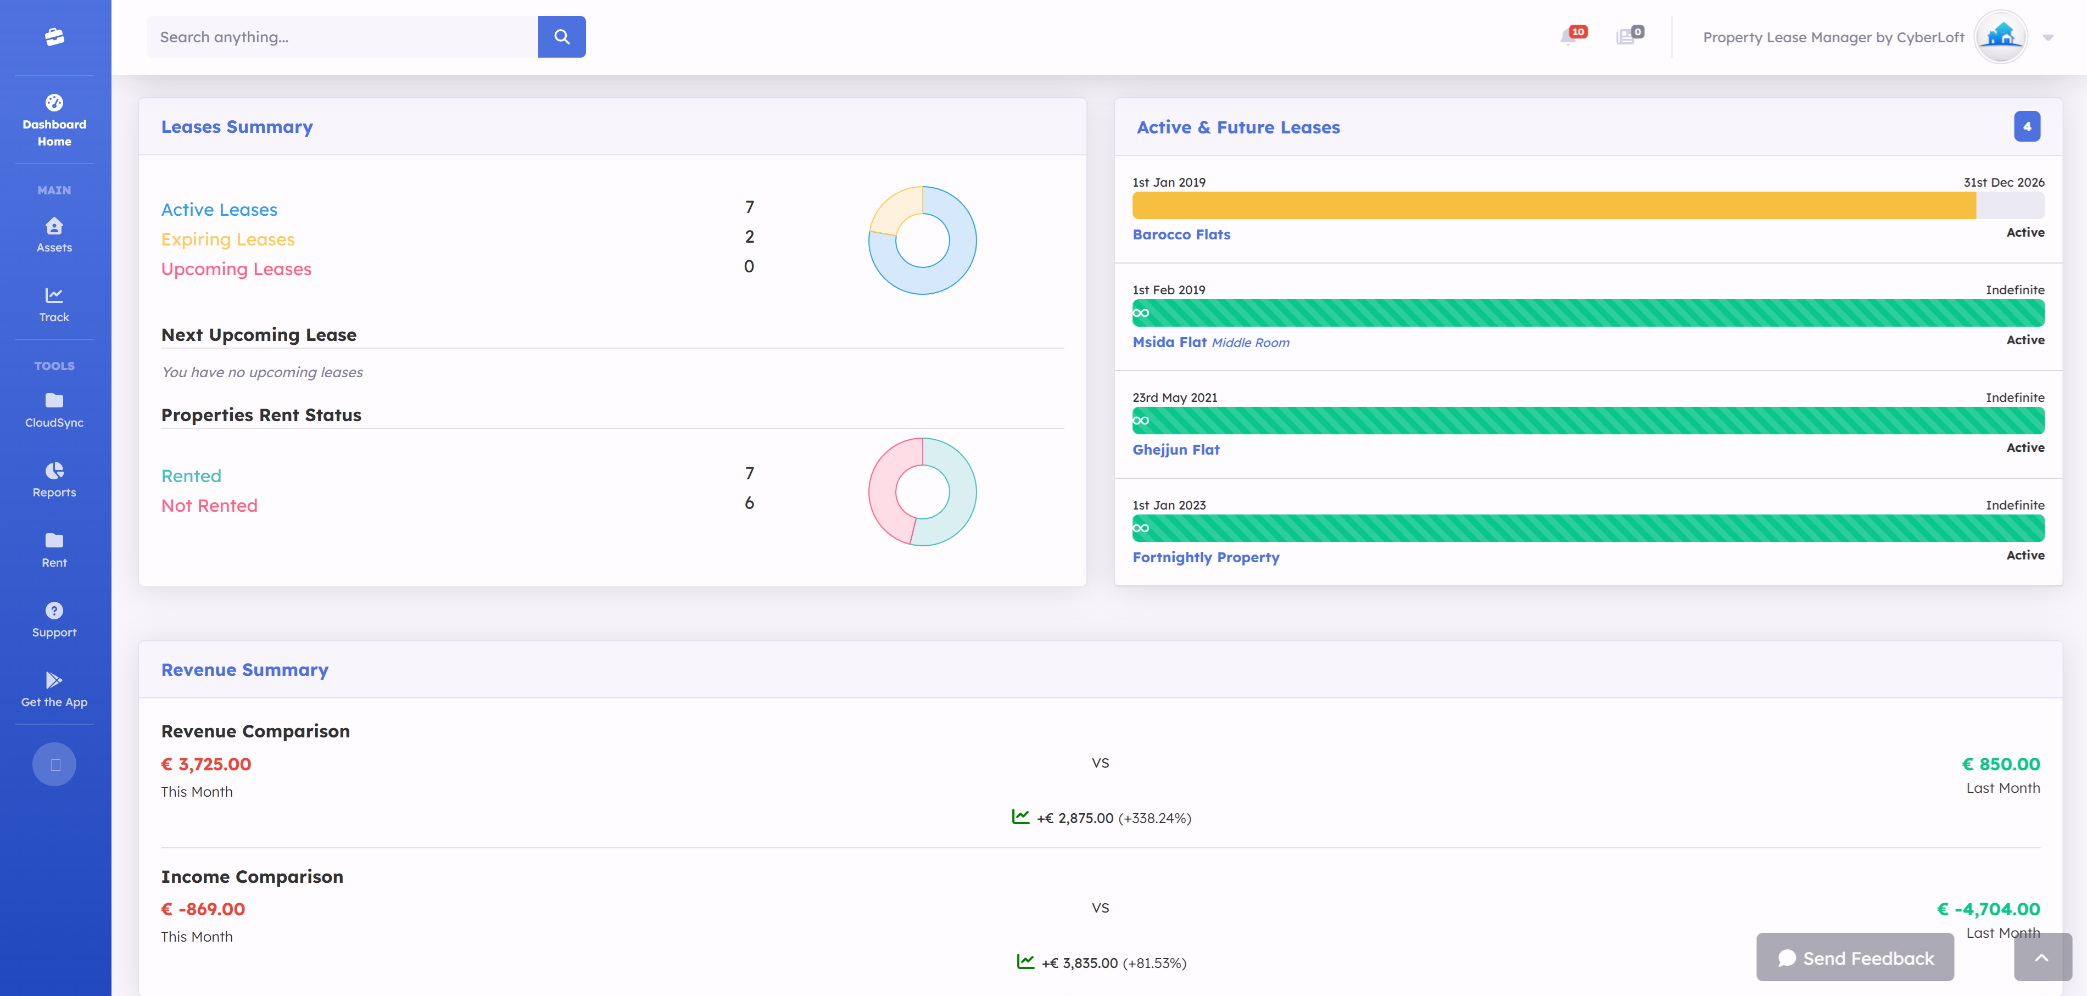
Task: Open Ghejjun Flat lease
Action: [1175, 450]
